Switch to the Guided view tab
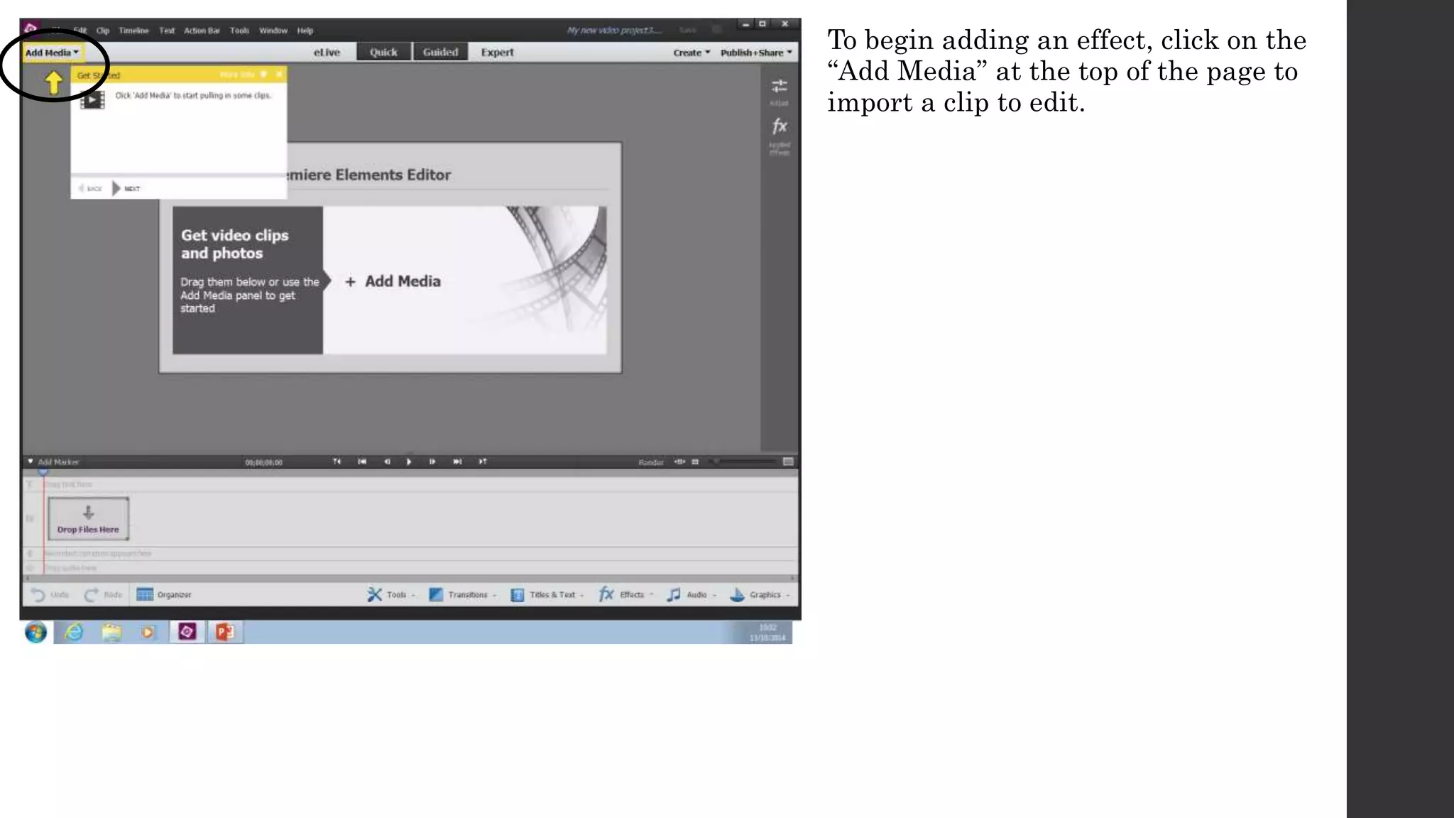The height and width of the screenshot is (818, 1454). click(440, 53)
